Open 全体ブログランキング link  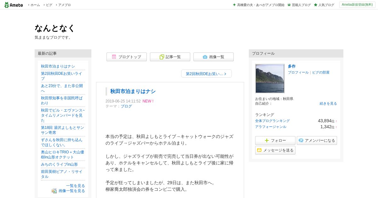tap(272, 121)
